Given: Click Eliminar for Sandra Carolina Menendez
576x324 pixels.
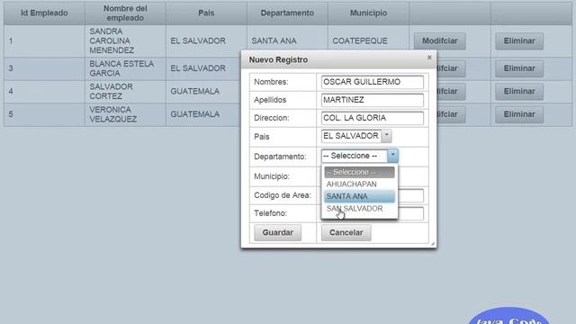Looking at the screenshot, I should pyautogui.click(x=519, y=40).
